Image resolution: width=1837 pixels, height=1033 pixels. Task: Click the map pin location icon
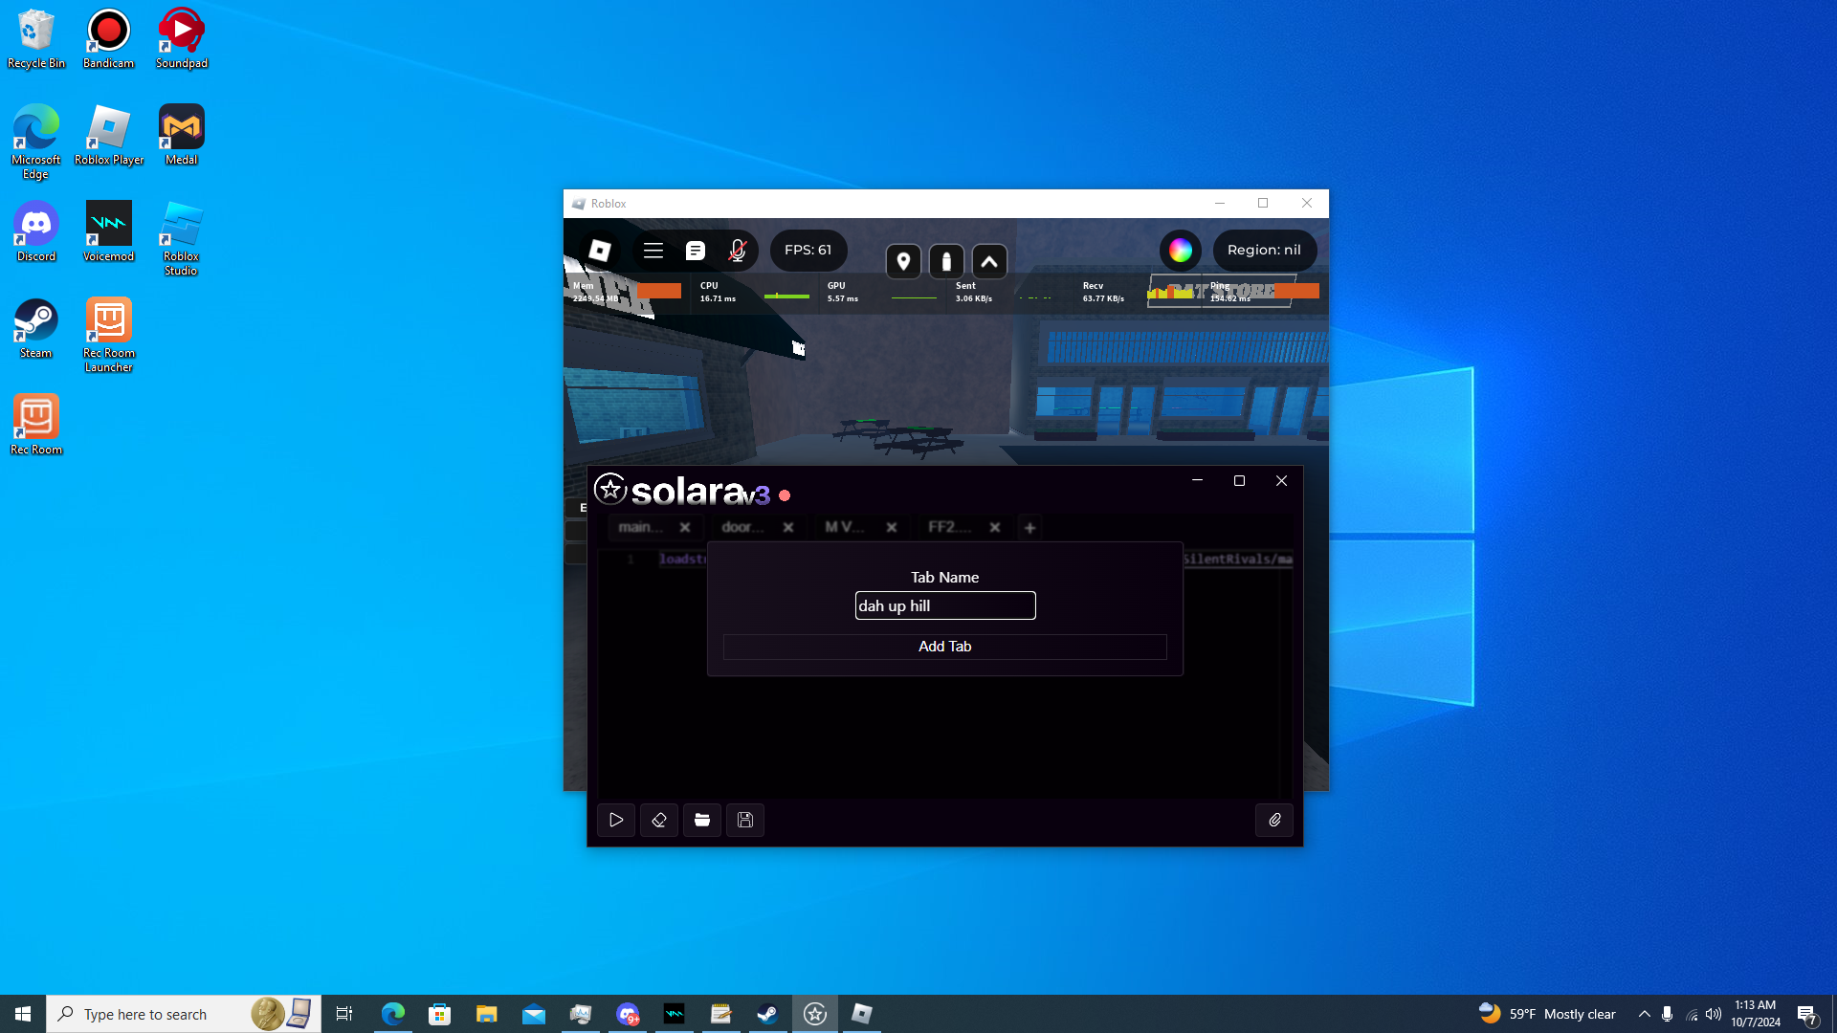(x=903, y=261)
